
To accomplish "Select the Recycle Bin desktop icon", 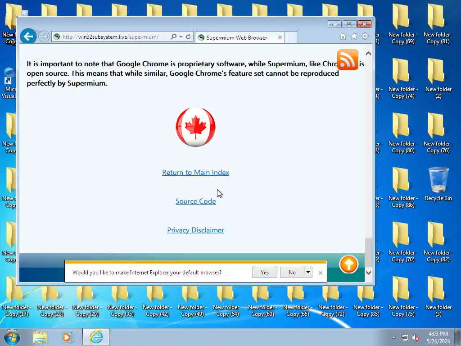I will coord(438,184).
